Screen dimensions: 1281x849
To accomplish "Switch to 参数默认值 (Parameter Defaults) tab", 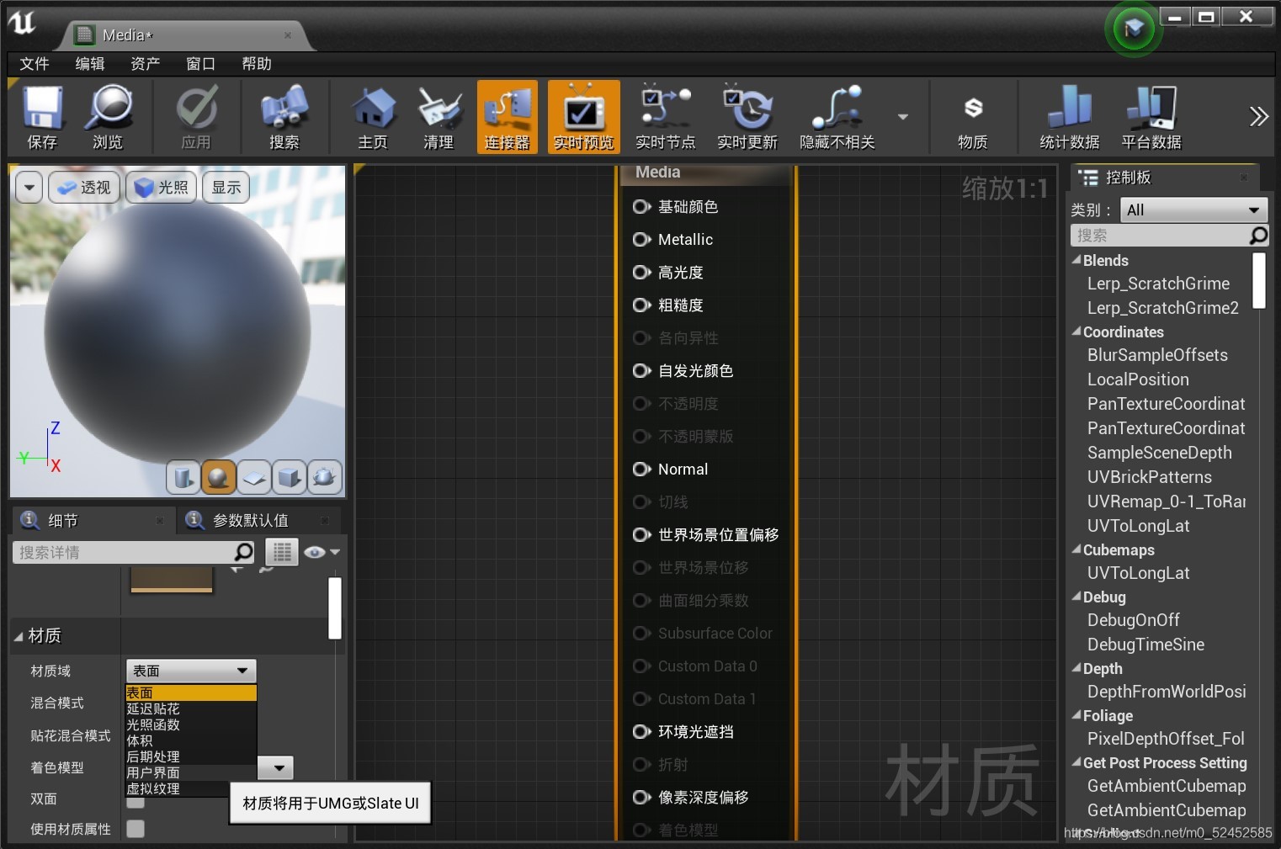I will pos(258,521).
